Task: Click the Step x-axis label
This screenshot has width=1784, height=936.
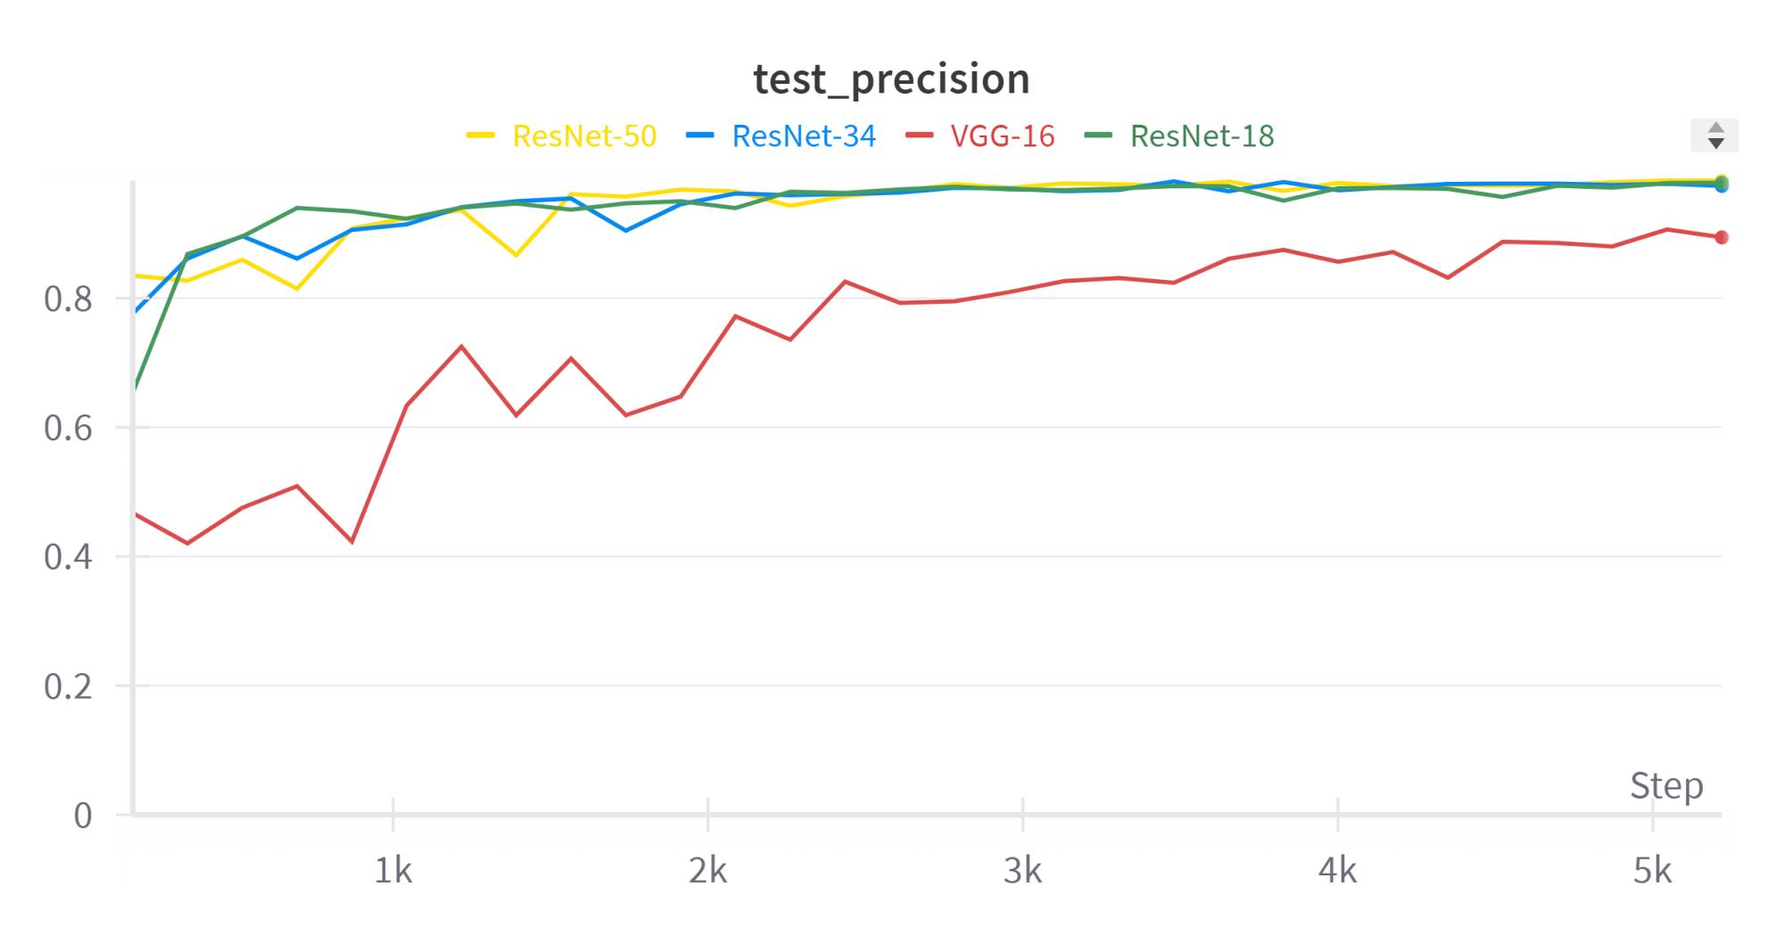Action: coord(1666,785)
